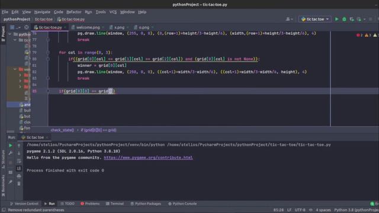
Task: Open the Python Console tool window
Action: point(182,204)
